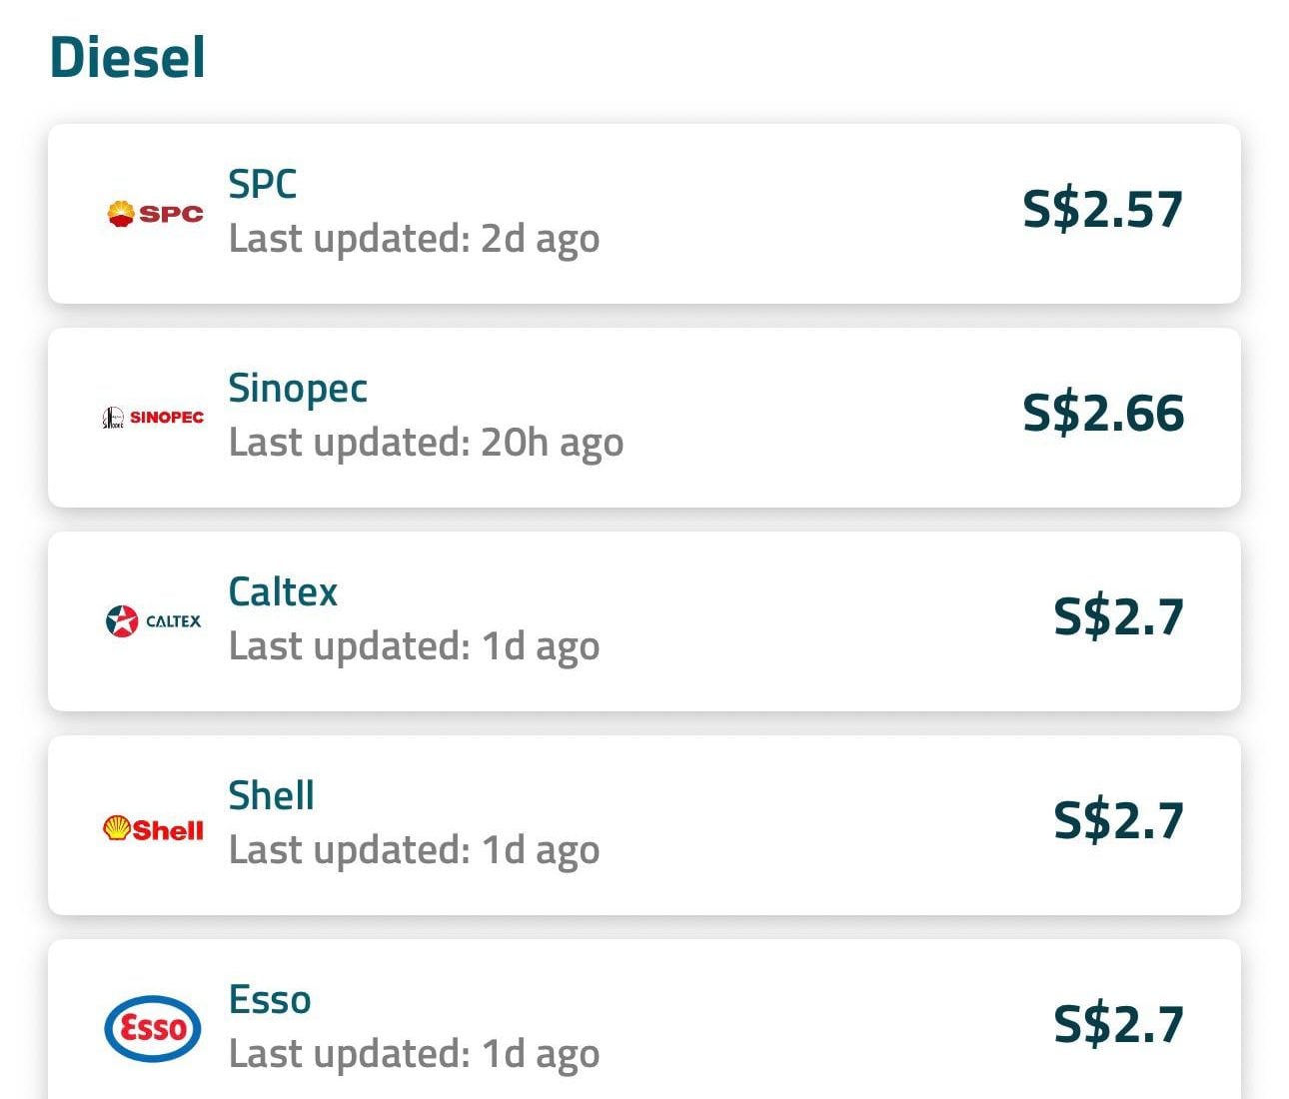
Task: Open the Diesel section header
Action: [x=126, y=57]
